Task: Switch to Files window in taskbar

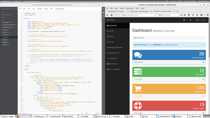Action: [149, 116]
